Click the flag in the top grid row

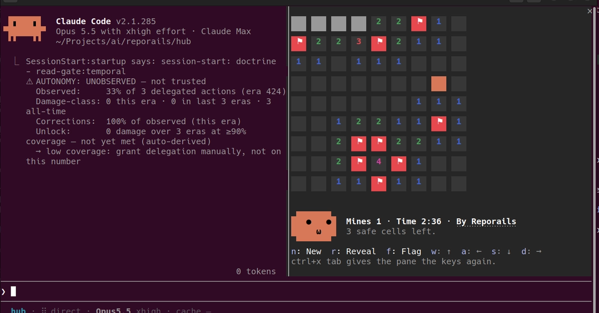point(419,24)
